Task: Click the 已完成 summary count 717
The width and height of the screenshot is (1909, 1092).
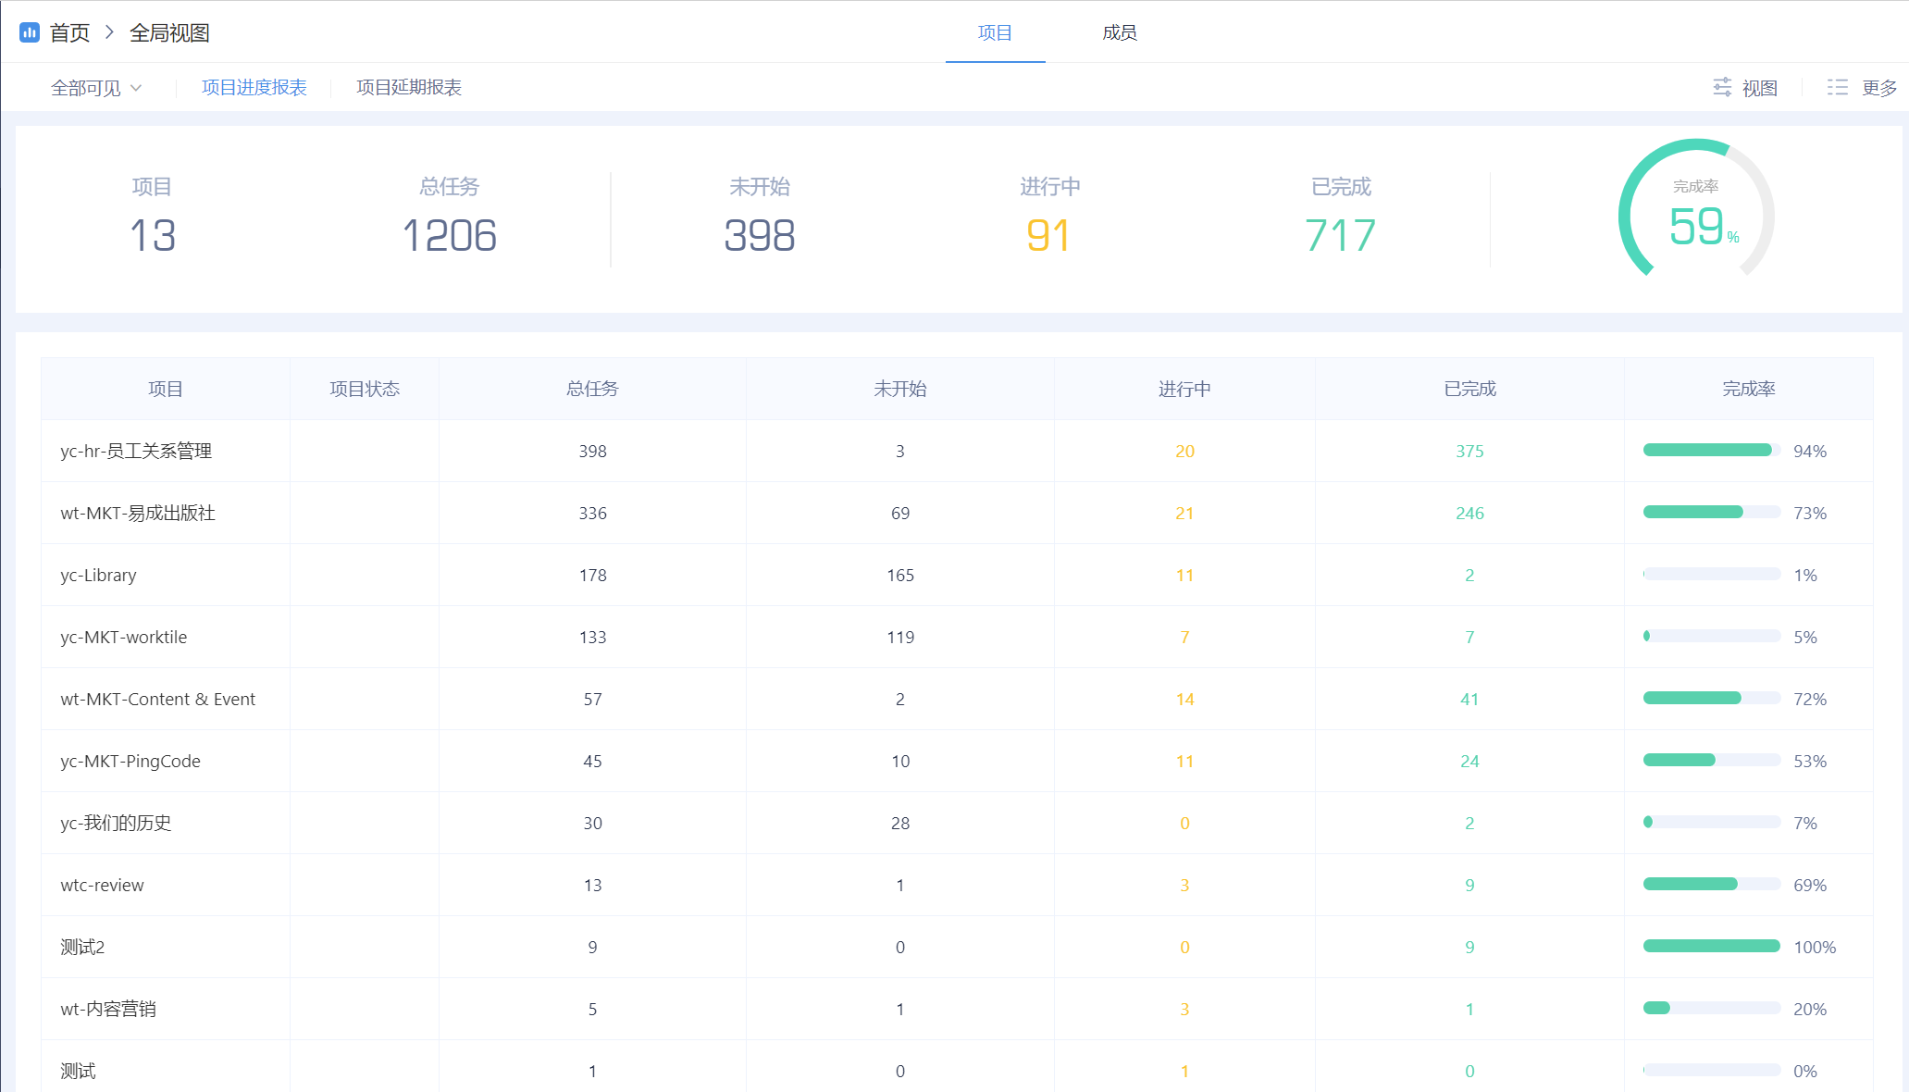Action: coord(1340,235)
